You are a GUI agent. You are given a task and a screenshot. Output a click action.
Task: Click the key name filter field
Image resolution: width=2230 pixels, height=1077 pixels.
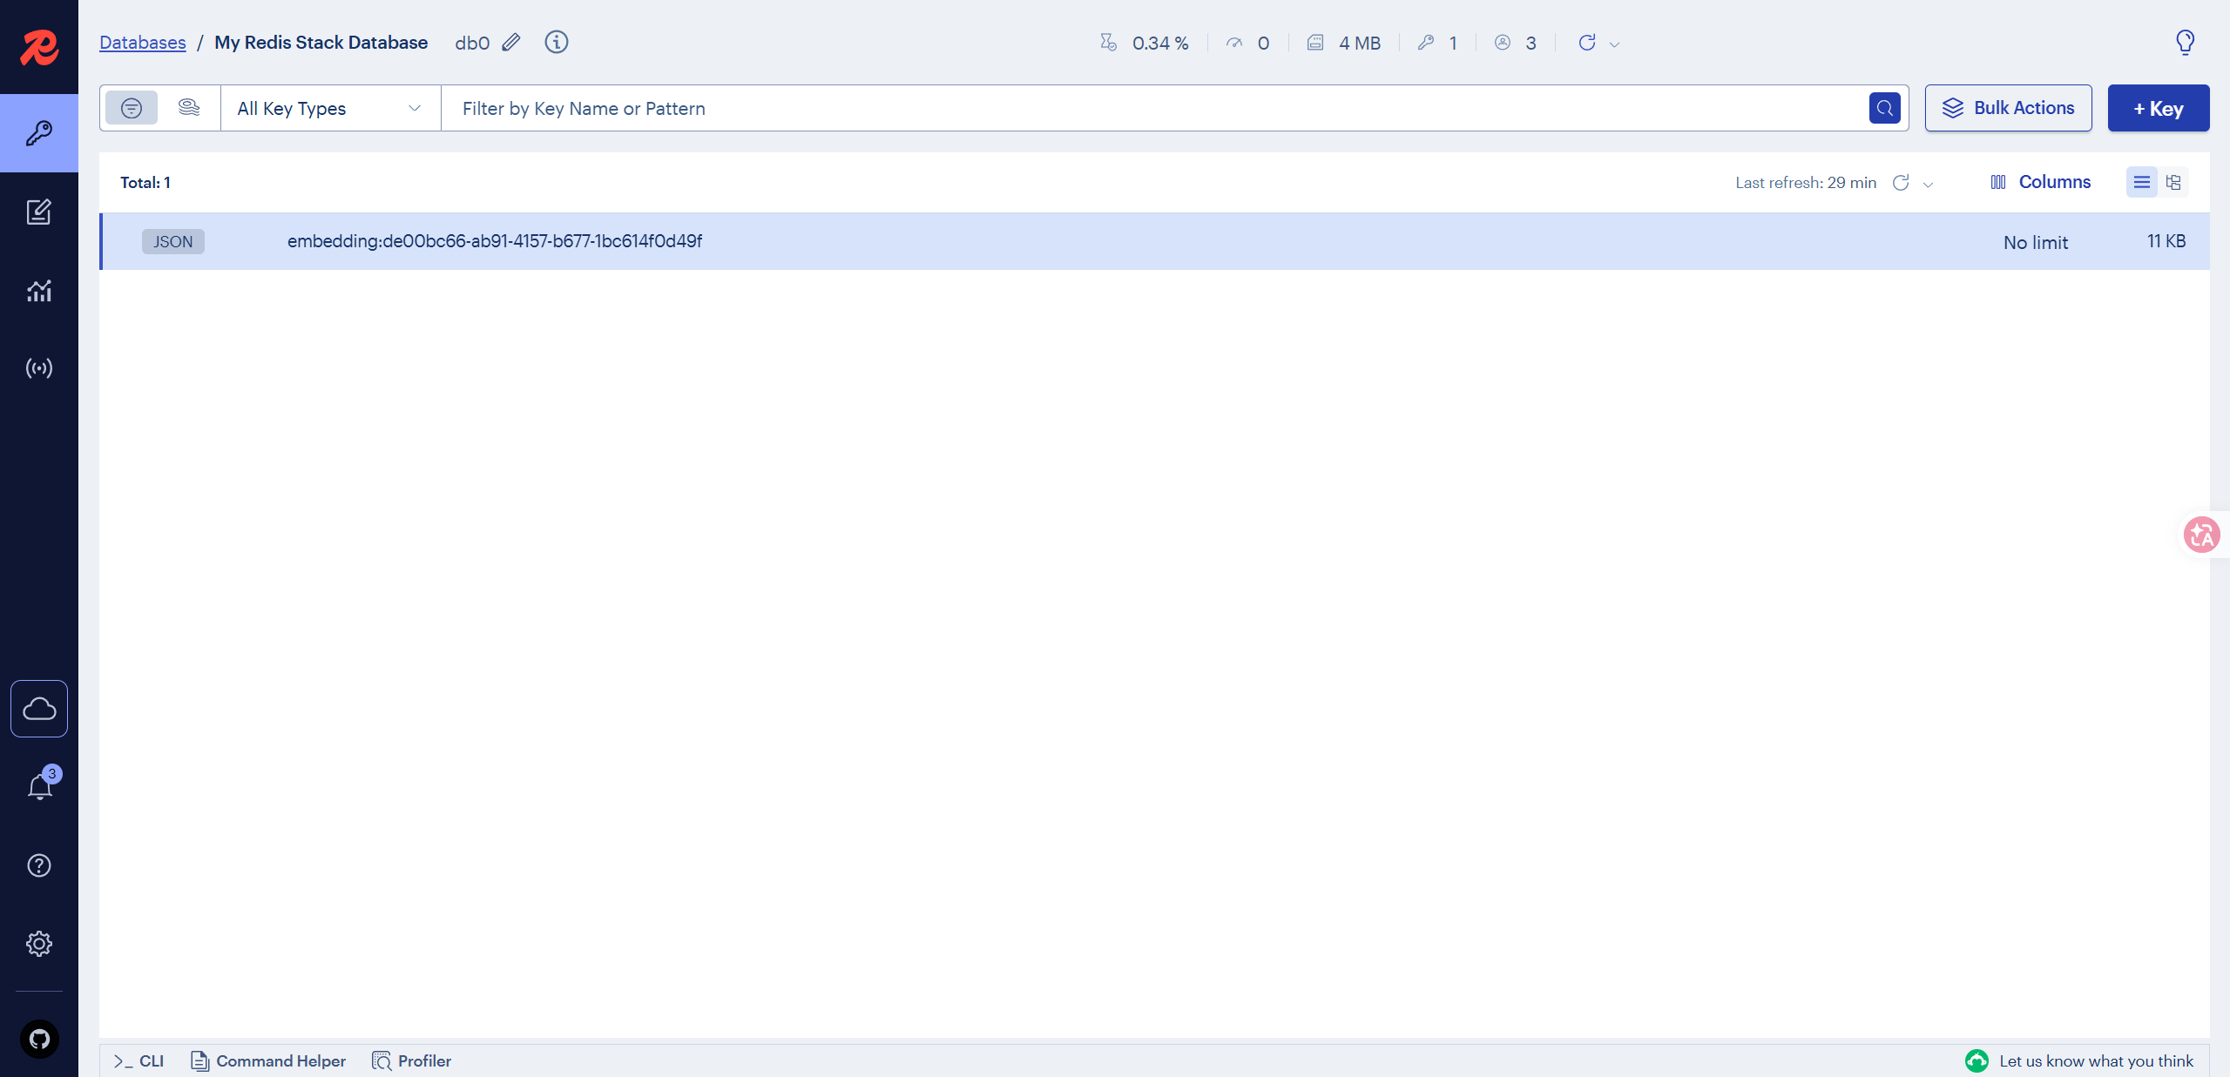click(1150, 108)
